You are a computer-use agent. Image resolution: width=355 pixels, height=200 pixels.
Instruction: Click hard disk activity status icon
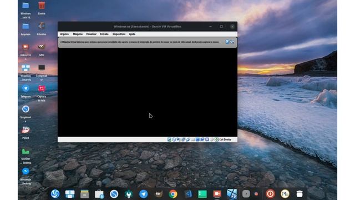(x=169, y=139)
